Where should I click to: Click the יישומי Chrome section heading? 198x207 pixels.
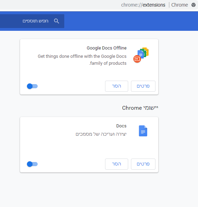coord(140,108)
